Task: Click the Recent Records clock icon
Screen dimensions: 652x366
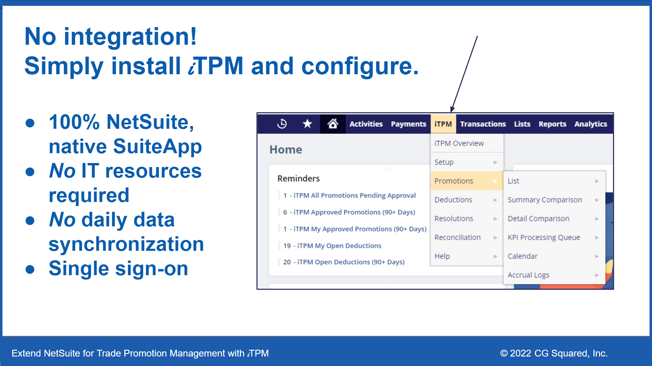Action: (x=282, y=124)
